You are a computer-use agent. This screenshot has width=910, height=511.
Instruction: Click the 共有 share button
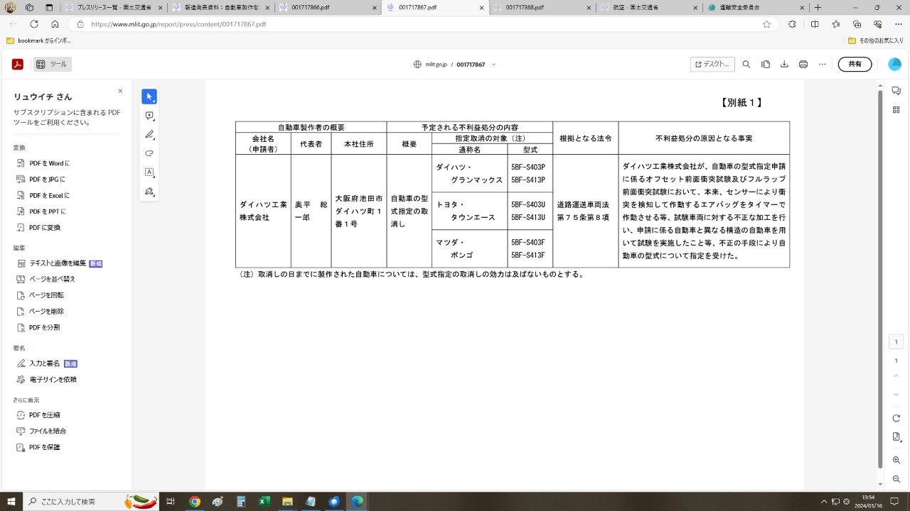click(855, 65)
